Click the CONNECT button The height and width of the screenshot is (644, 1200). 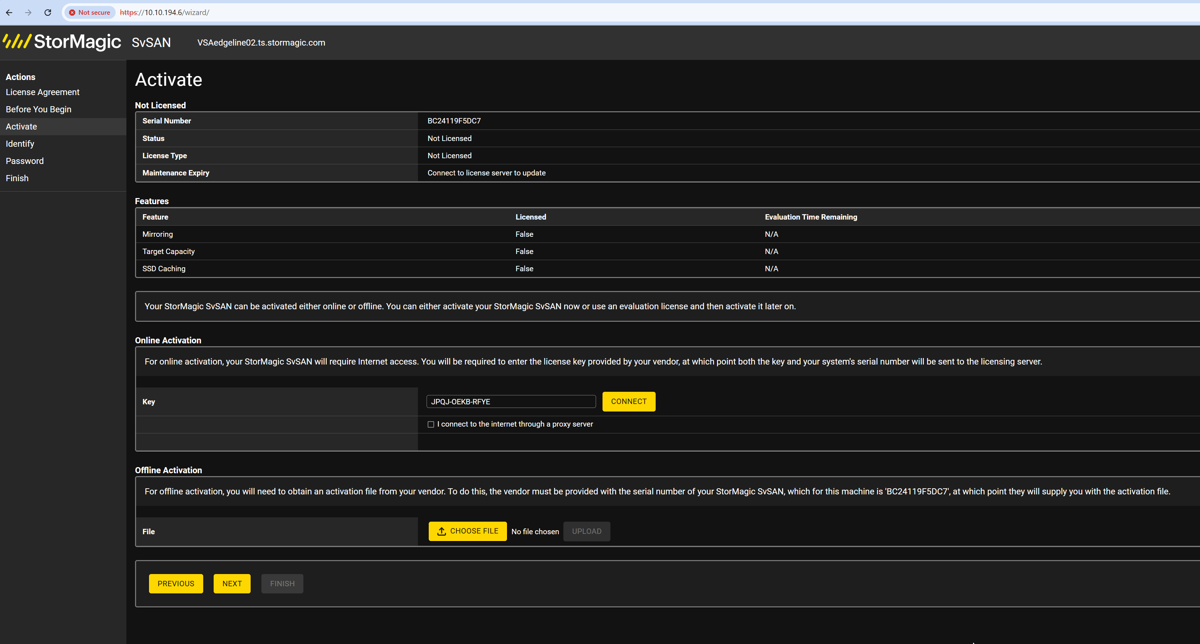pos(629,401)
